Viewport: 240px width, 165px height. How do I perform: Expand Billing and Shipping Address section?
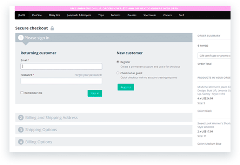51,118
